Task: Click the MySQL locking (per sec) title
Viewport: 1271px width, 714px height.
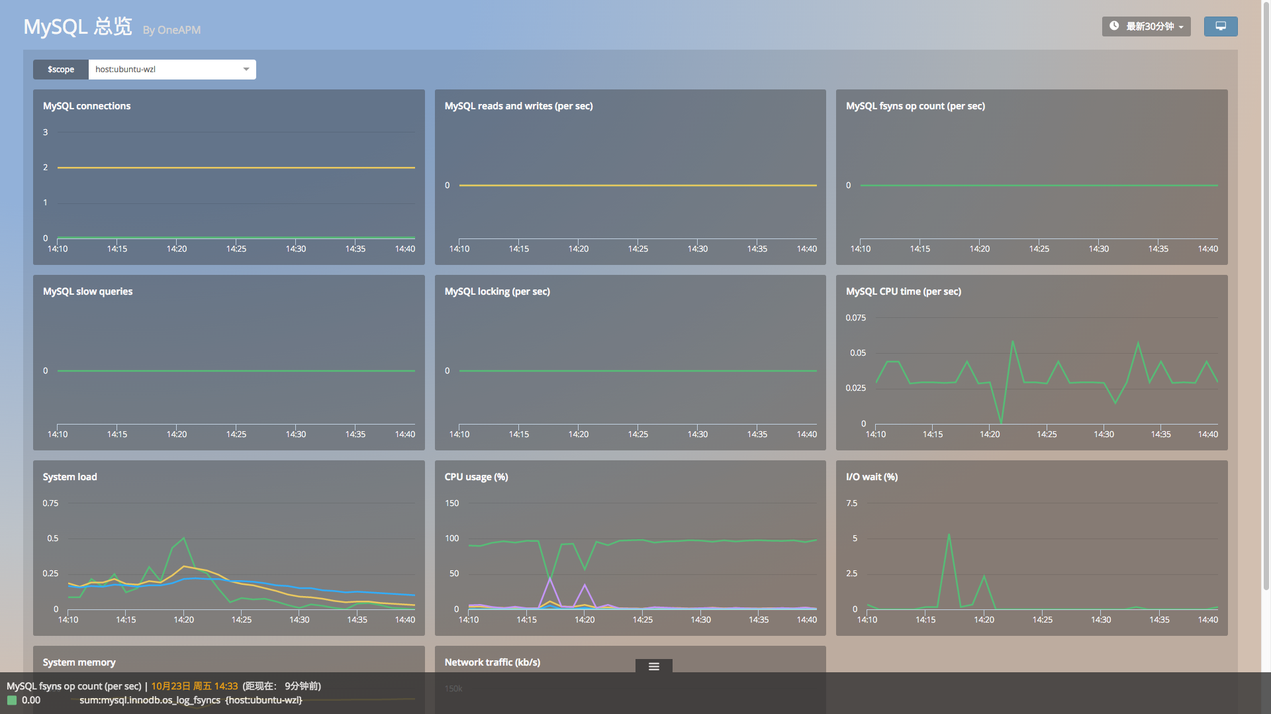Action: pos(497,291)
